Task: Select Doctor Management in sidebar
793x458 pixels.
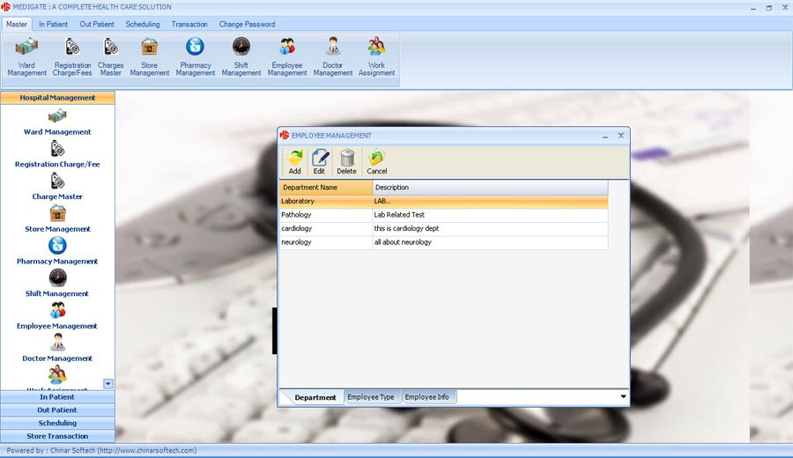Action: click(57, 350)
